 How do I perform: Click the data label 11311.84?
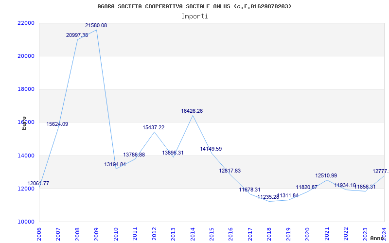288,196
